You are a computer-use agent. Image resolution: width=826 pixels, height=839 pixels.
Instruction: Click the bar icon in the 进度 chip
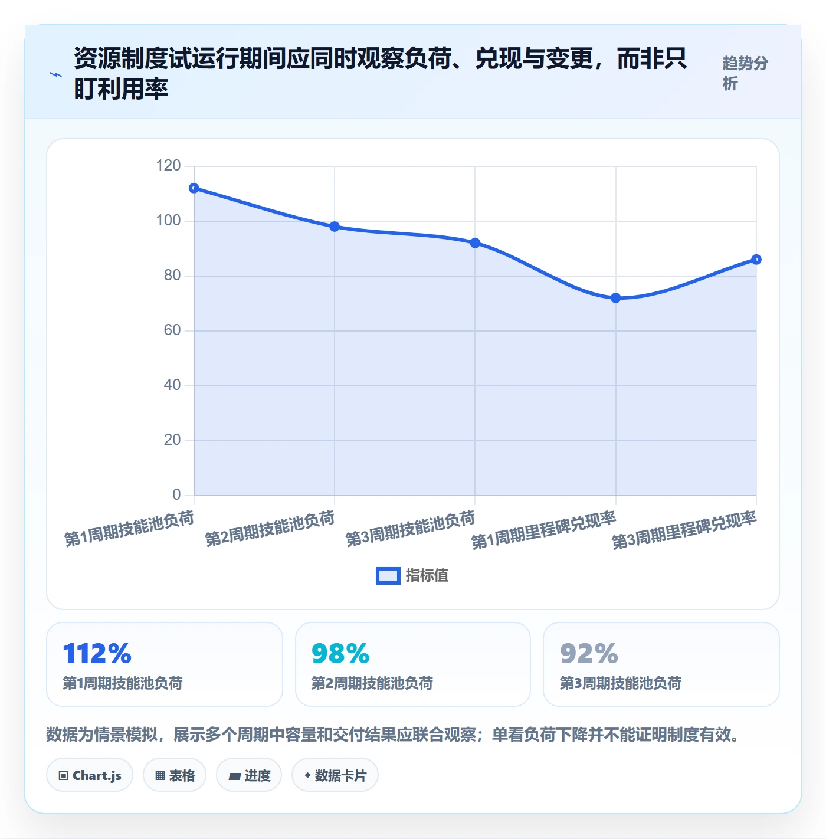pyautogui.click(x=234, y=776)
